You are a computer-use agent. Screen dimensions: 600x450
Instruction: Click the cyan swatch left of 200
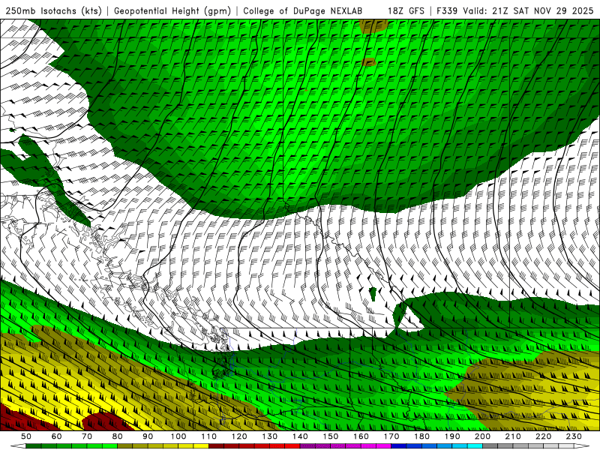(475, 446)
